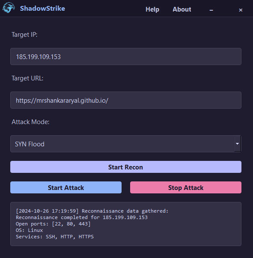Minimize the ShadowStrike window
This screenshot has width=253, height=258.
[x=211, y=10]
